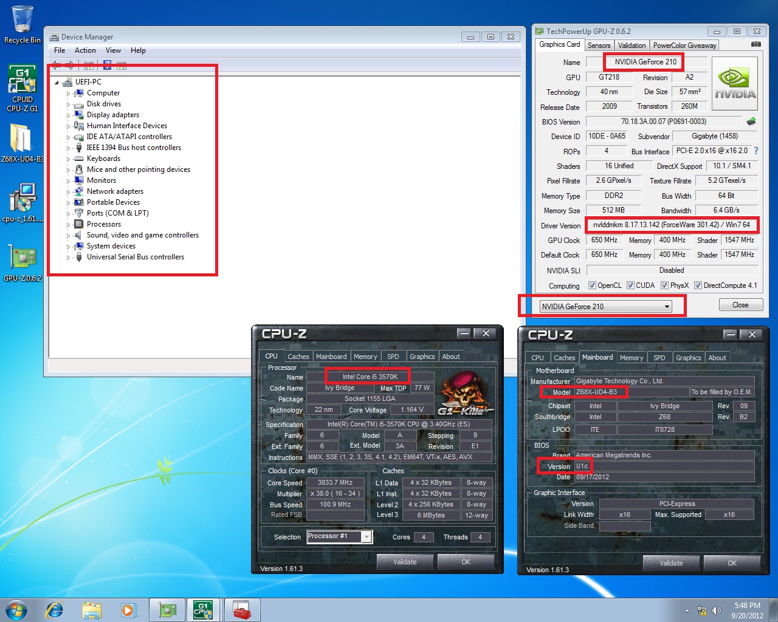This screenshot has width=778, height=622.
Task: Click the Back arrow in Device Manager toolbar
Action: pos(57,65)
